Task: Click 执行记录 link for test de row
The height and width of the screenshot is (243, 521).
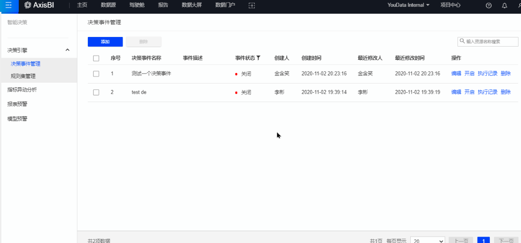Action: 487,92
